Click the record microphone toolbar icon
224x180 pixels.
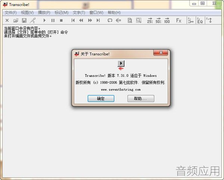point(33,21)
